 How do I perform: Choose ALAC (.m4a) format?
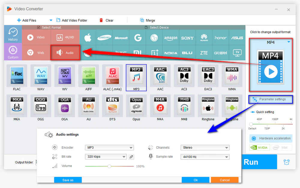click(112, 76)
